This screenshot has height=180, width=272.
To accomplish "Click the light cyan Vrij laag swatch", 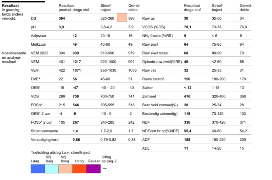I will click(x=52, y=169).
